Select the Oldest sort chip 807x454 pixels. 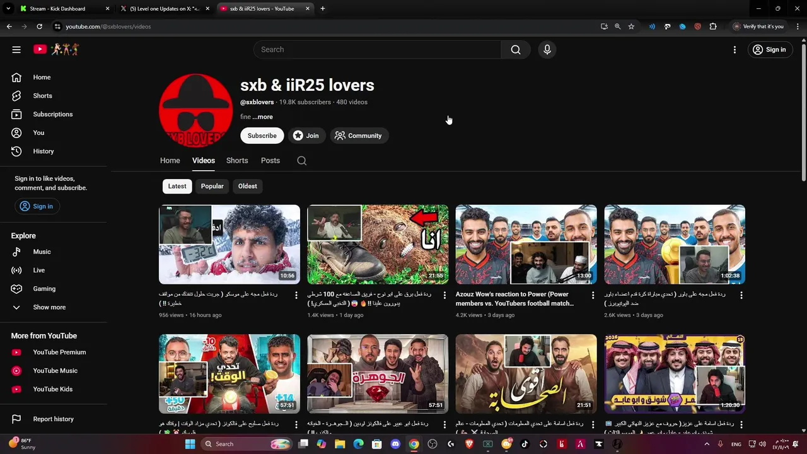click(x=247, y=186)
